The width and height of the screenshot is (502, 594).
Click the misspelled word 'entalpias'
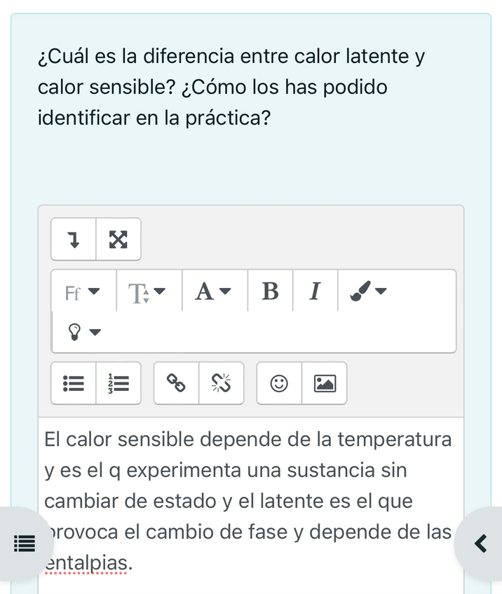click(87, 562)
